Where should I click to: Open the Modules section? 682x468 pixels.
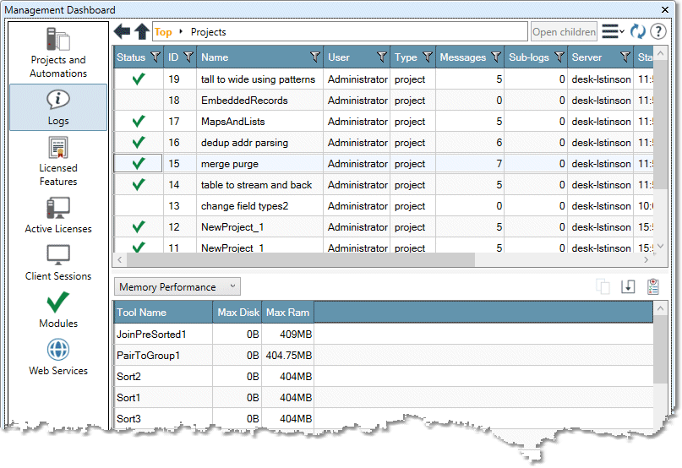pyautogui.click(x=58, y=309)
